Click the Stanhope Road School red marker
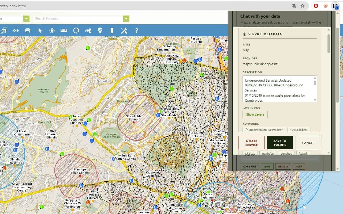 click(x=80, y=176)
